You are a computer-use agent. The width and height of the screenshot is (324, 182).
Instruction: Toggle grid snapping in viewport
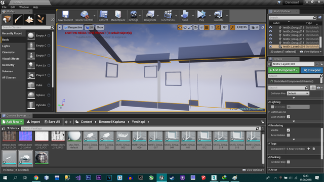coord(207,27)
